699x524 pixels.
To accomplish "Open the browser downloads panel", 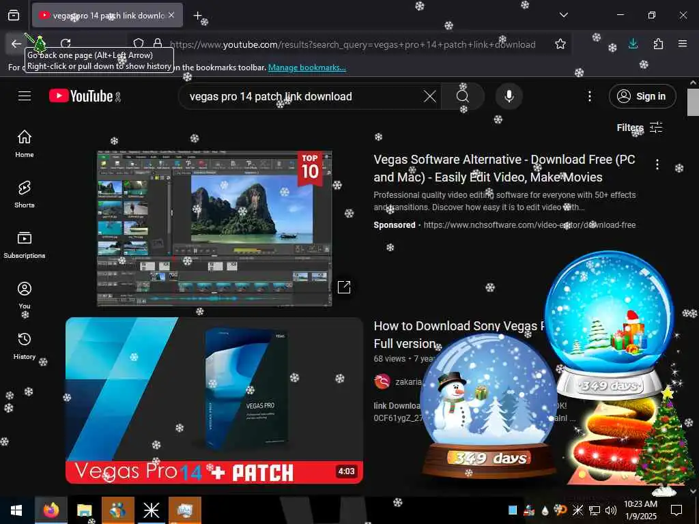I will [x=633, y=44].
